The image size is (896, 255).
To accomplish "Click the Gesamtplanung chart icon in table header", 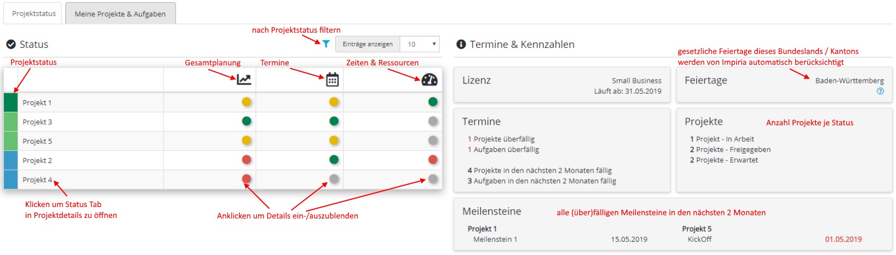I will [x=244, y=80].
